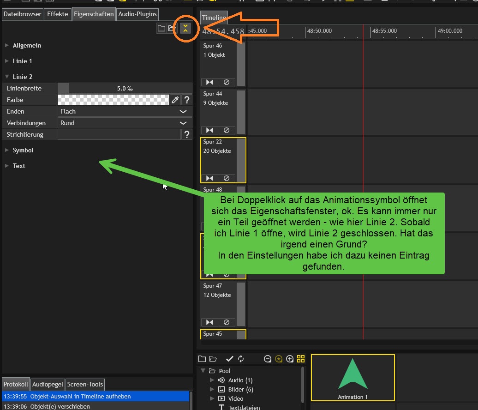Click the zoom-out minus icon in the pool toolbar
478x410 pixels.
click(268, 359)
